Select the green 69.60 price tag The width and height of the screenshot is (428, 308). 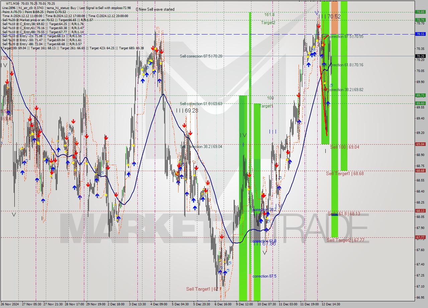pos(420,103)
